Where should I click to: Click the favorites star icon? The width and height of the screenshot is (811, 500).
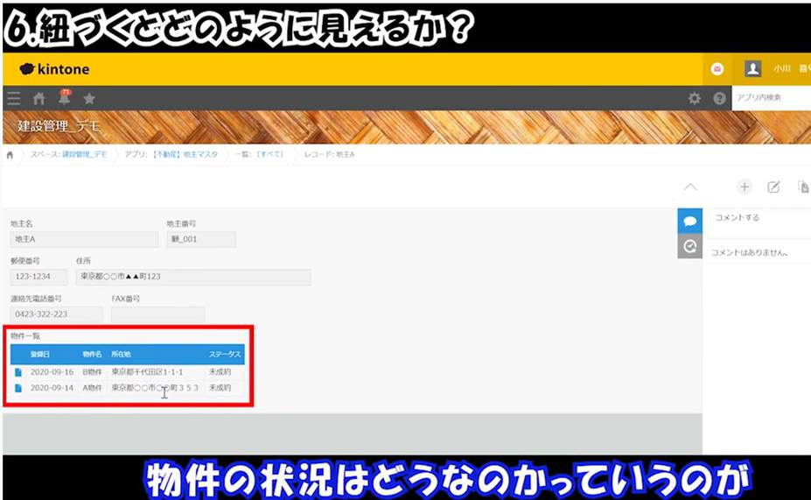[89, 99]
